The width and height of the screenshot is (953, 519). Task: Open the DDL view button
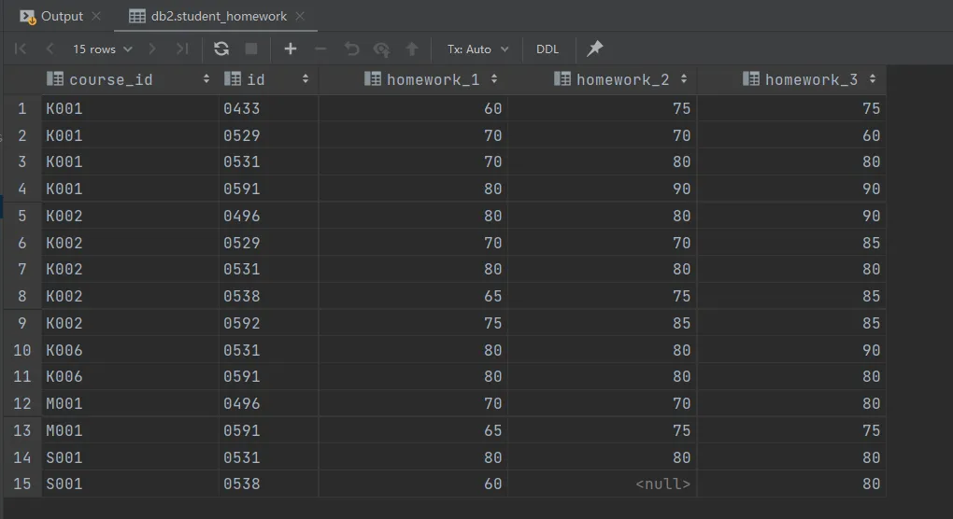point(547,49)
